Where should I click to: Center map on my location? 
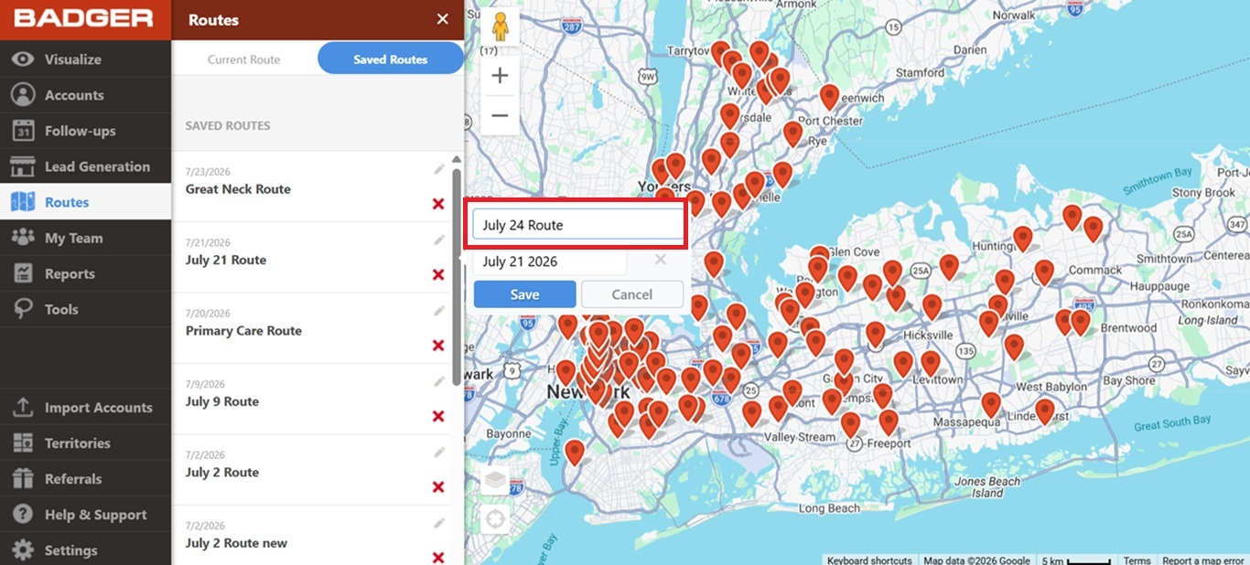(495, 520)
